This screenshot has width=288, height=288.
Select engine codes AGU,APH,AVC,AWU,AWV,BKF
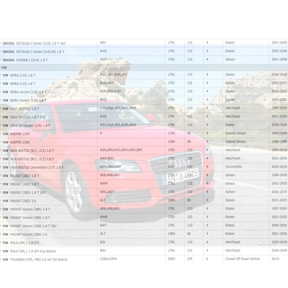121,150
